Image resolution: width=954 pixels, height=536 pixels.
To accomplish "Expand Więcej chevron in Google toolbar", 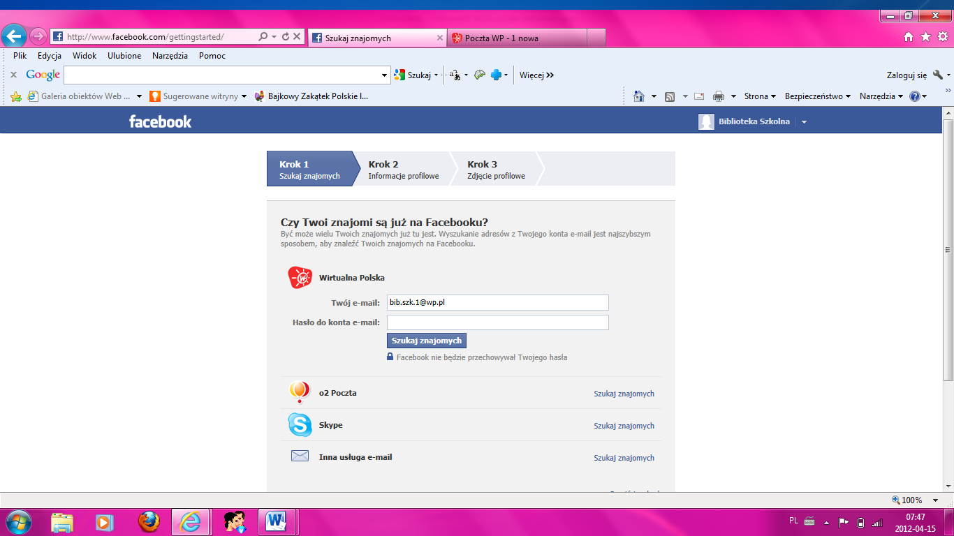I will pyautogui.click(x=550, y=75).
